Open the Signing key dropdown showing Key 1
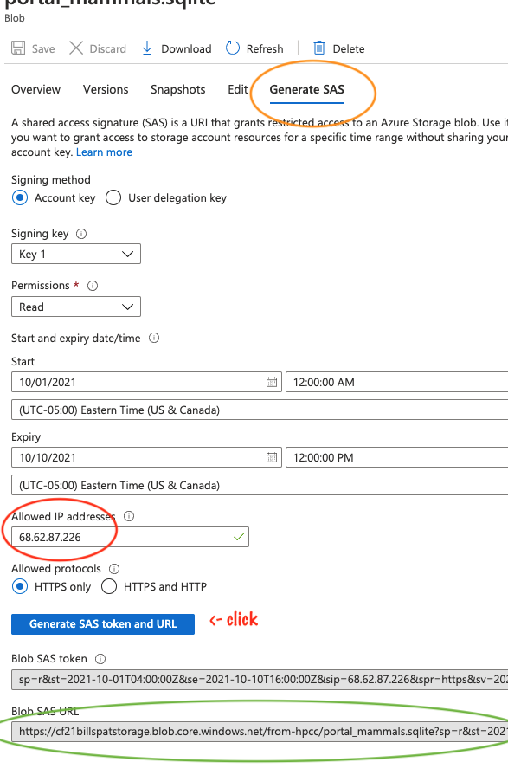The width and height of the screenshot is (508, 775). pyautogui.click(x=75, y=254)
